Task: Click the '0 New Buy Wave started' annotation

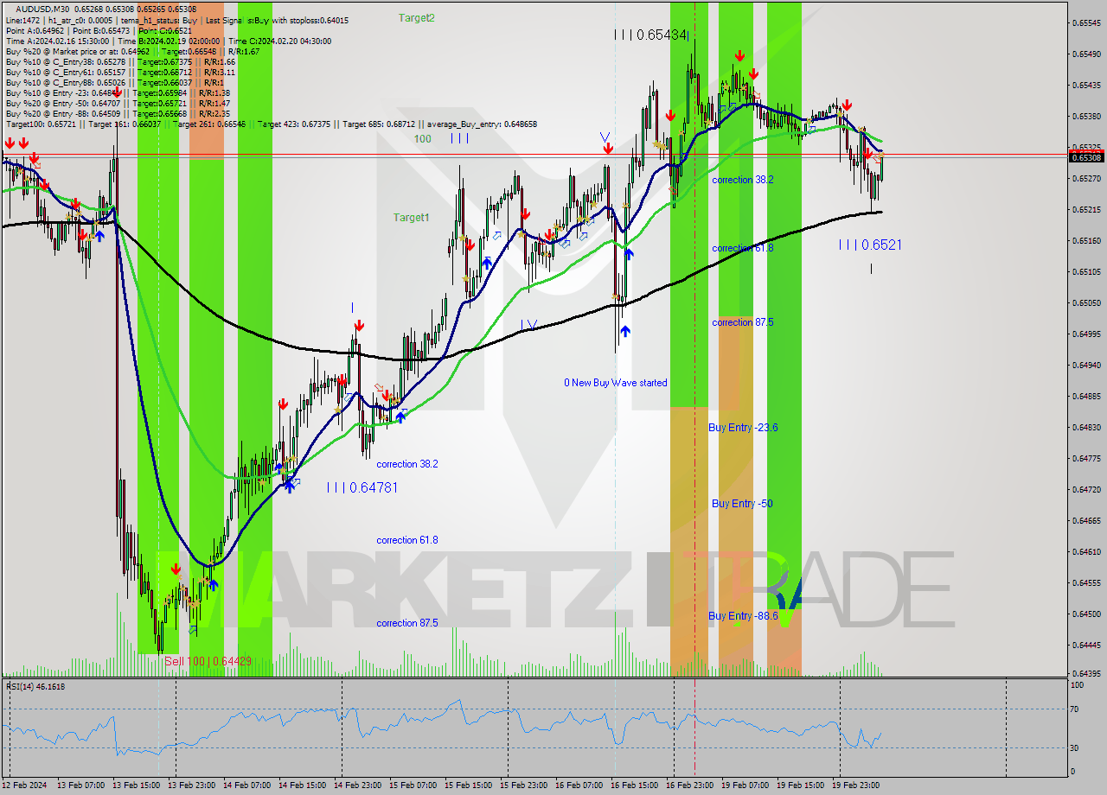Action: pos(616,383)
